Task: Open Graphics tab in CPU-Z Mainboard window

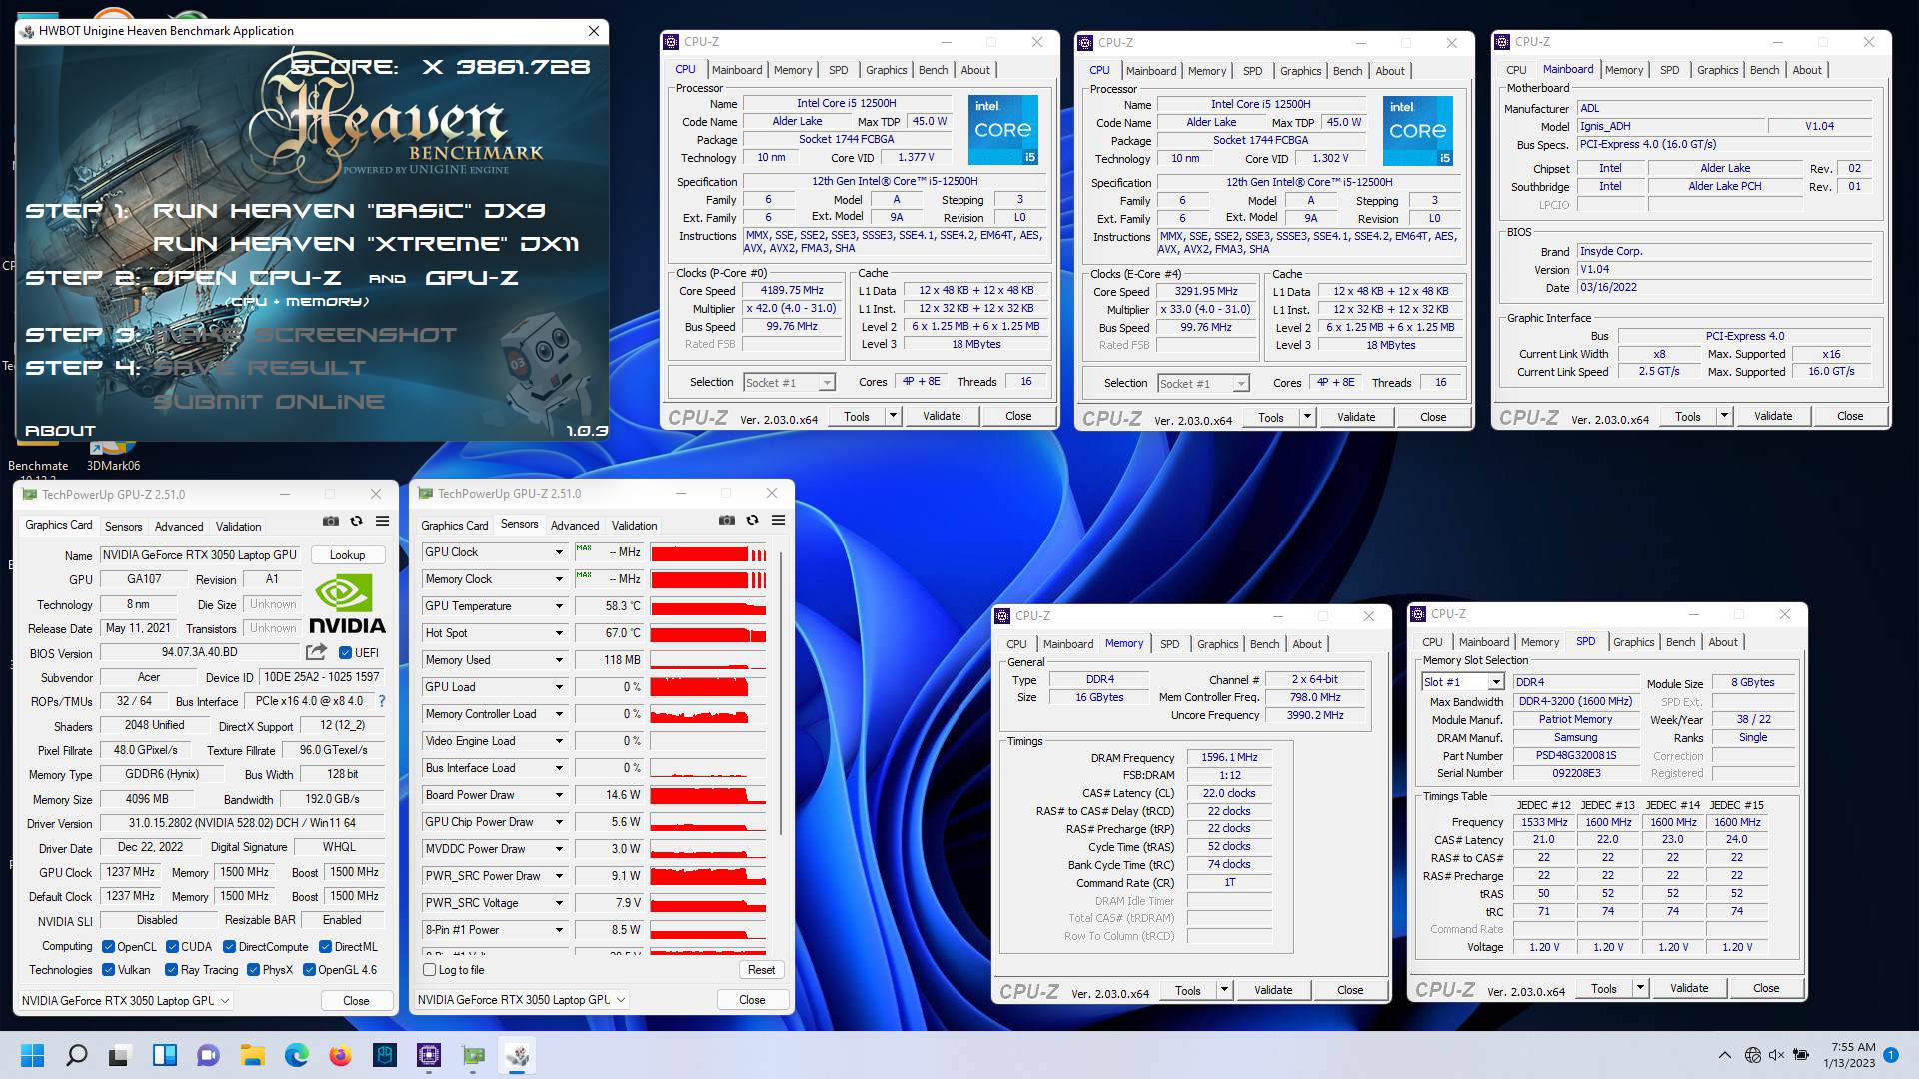Action: (x=1717, y=70)
